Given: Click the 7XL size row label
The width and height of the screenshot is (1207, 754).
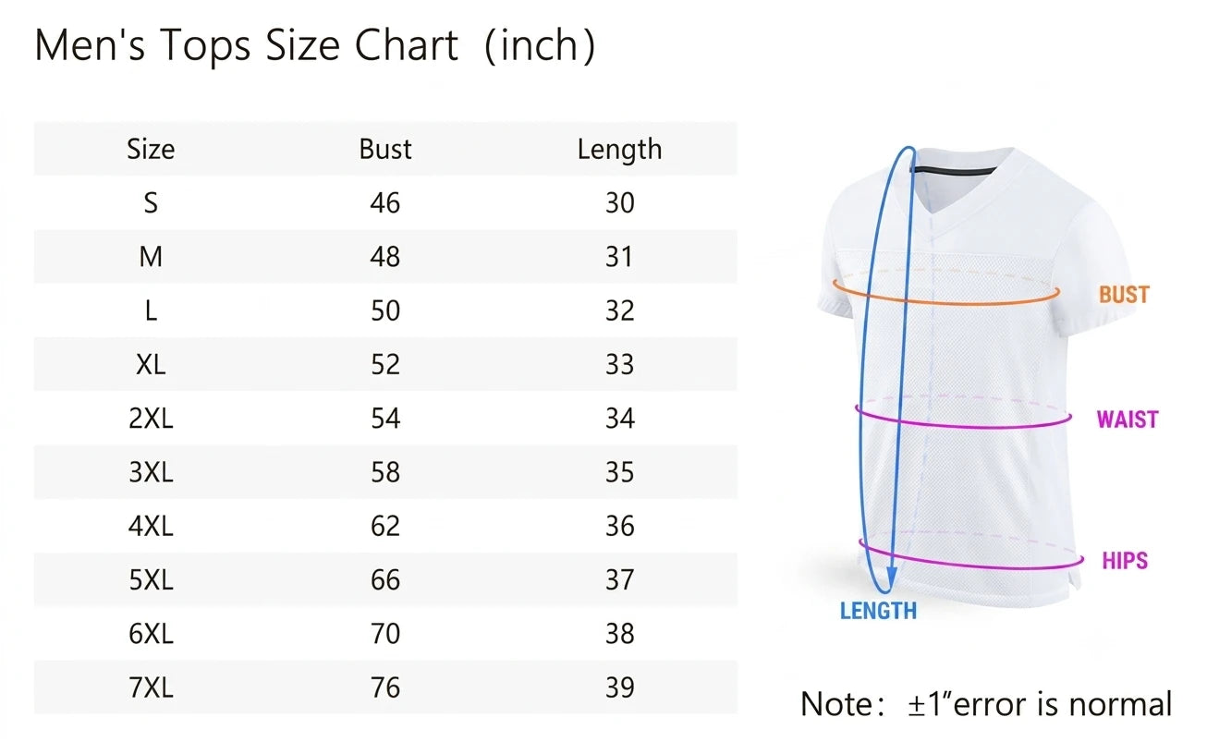Looking at the screenshot, I should point(151,687).
